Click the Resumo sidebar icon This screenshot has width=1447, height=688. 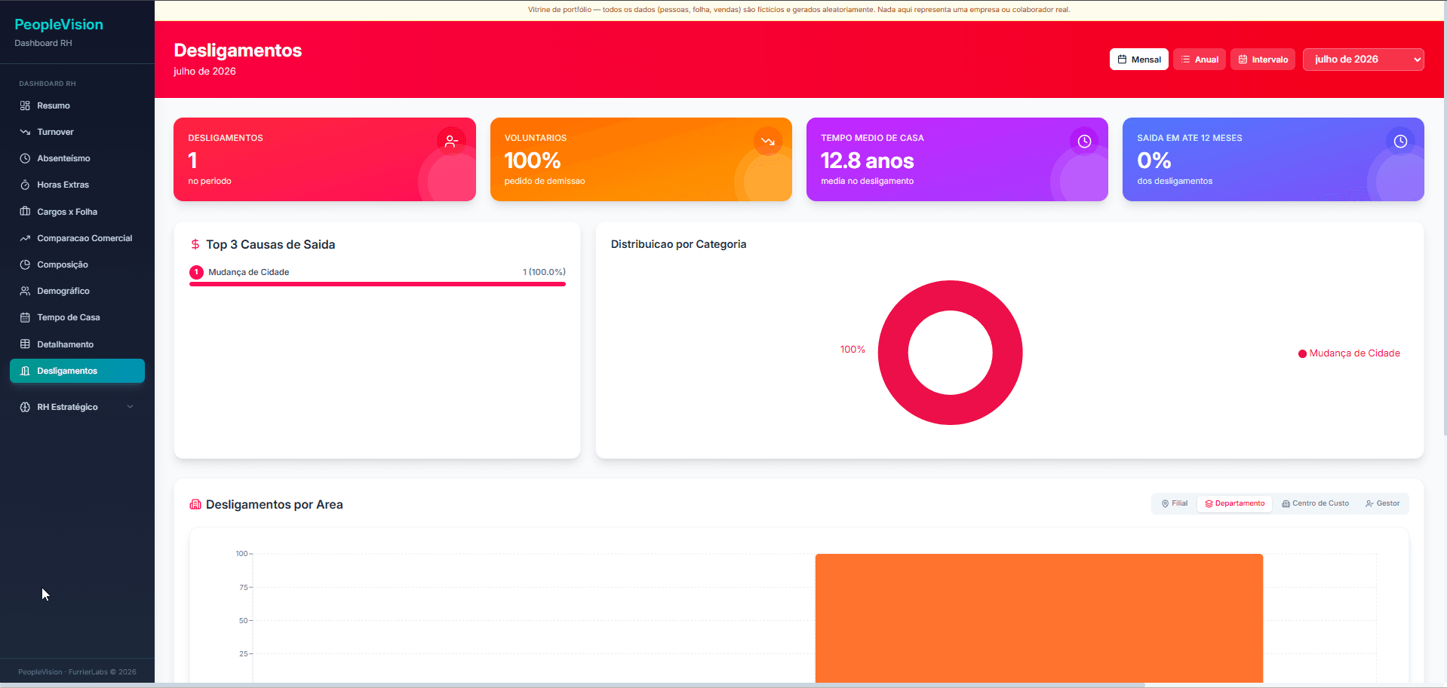click(x=25, y=105)
